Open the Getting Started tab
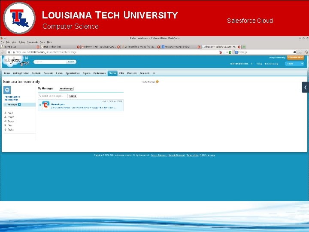 (21, 73)
